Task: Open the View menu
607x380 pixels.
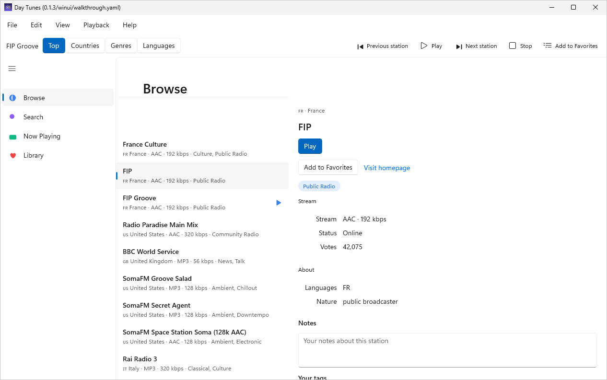Action: click(x=63, y=25)
